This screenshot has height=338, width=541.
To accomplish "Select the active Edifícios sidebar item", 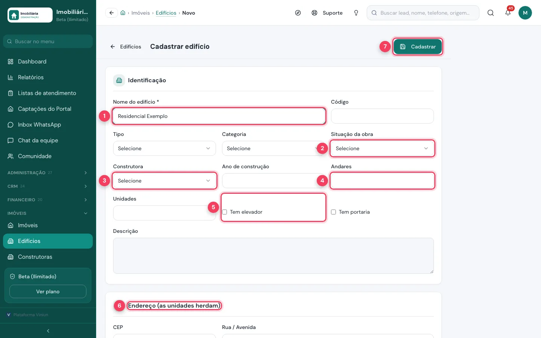I will pyautogui.click(x=48, y=241).
